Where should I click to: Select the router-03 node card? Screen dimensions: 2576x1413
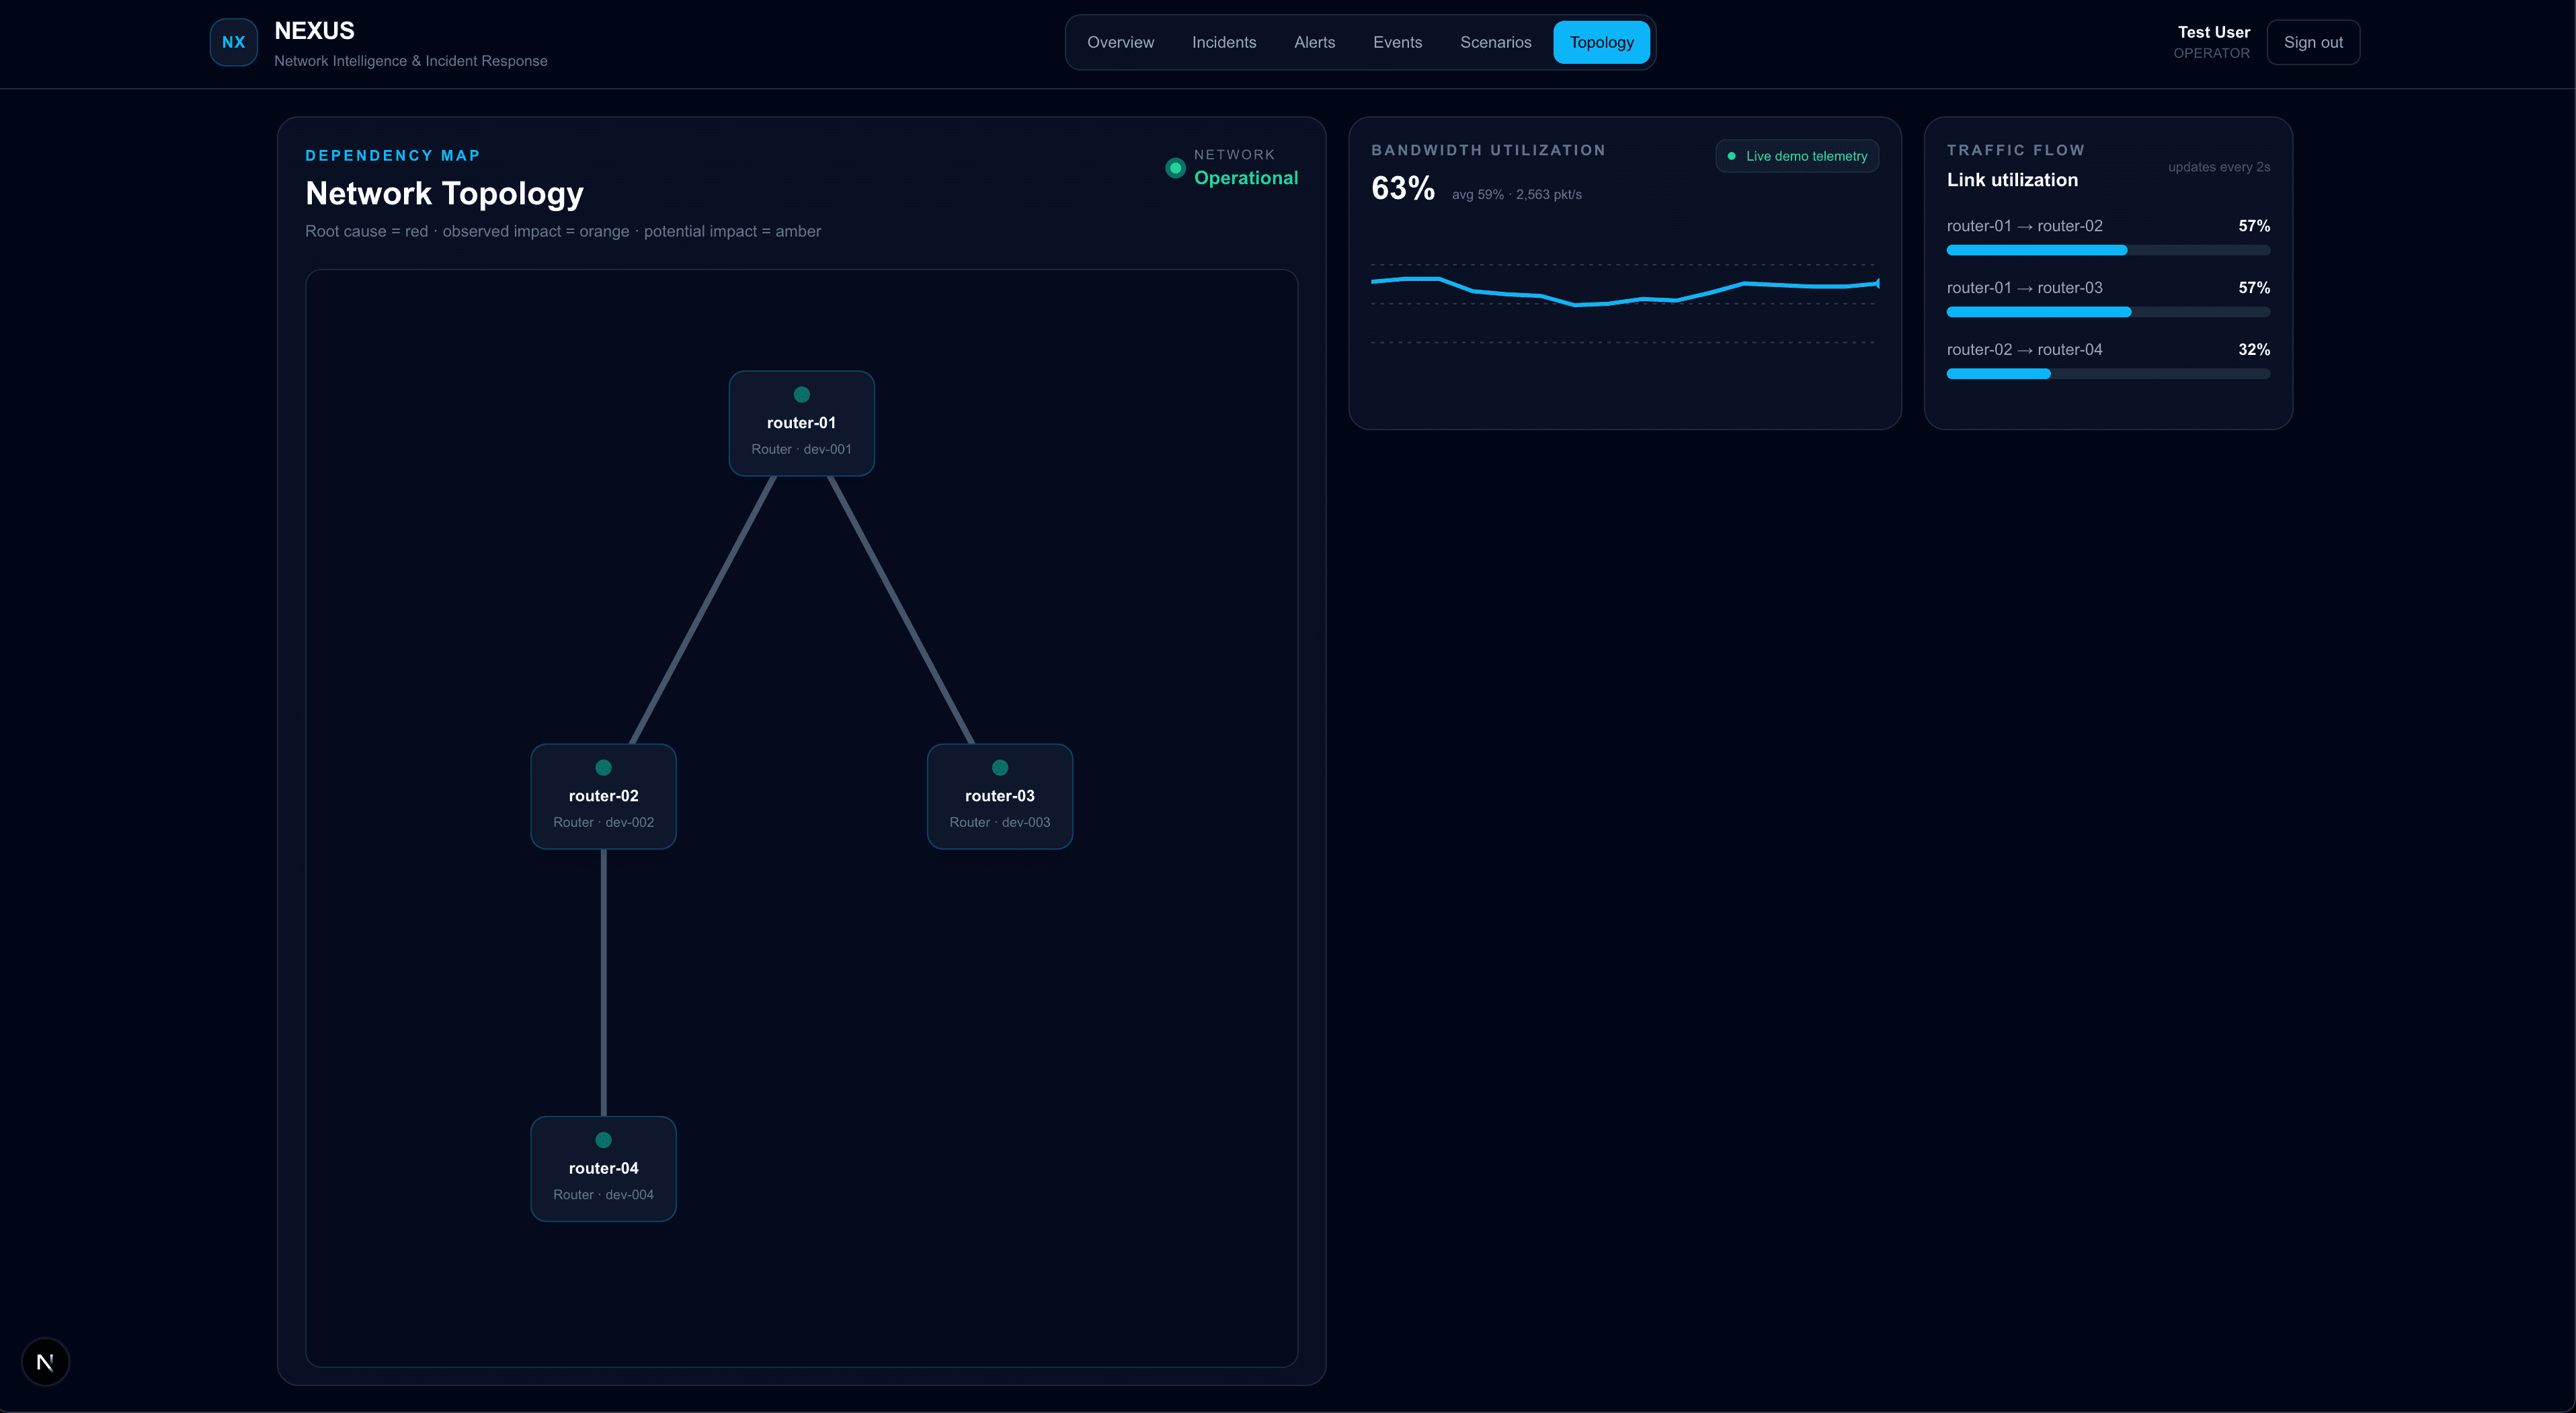999,796
